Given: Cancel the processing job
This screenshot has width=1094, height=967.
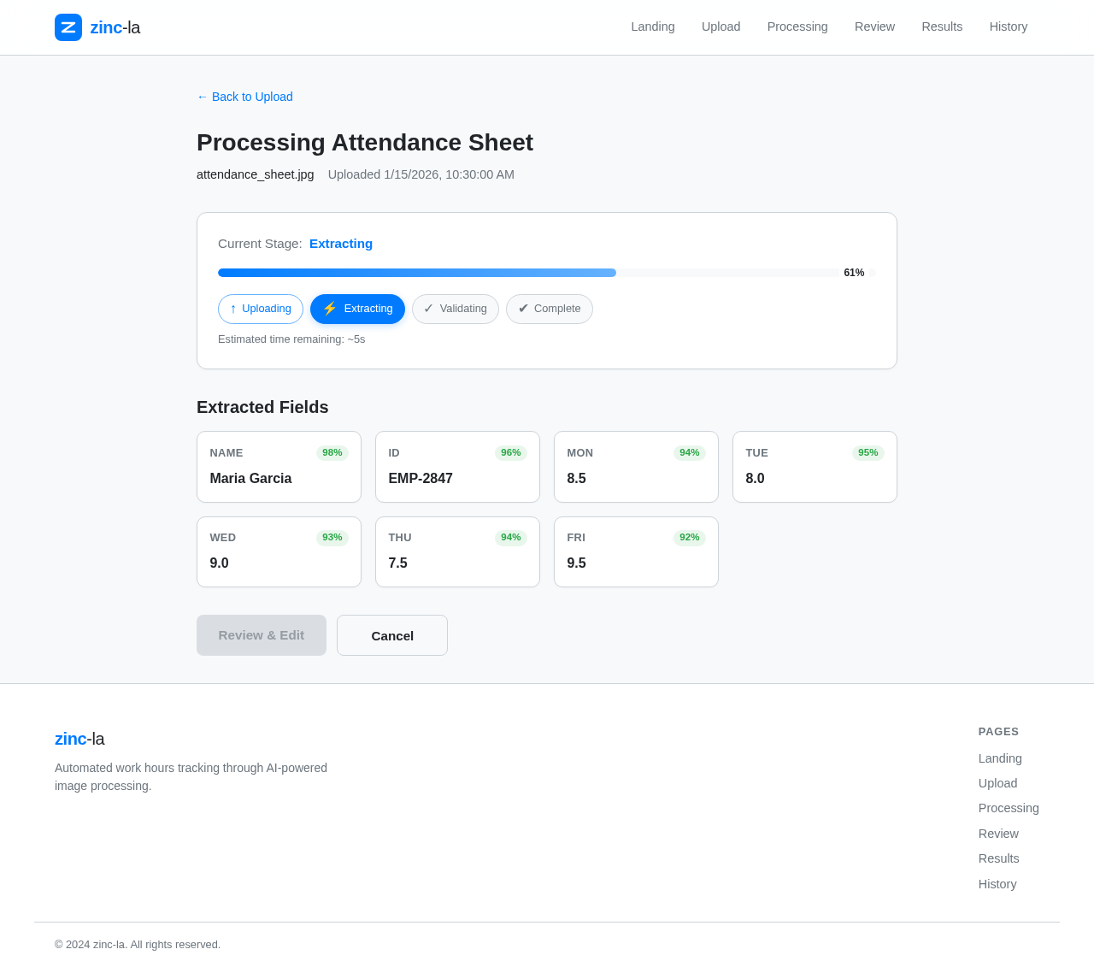Looking at the screenshot, I should tap(392, 635).
